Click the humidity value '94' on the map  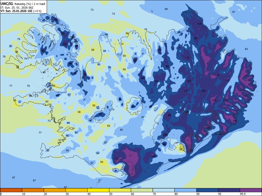click(58, 96)
